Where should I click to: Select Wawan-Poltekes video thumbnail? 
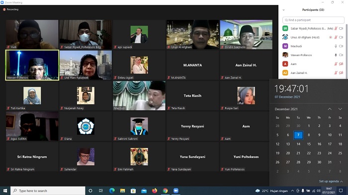pyautogui.click(x=32, y=65)
